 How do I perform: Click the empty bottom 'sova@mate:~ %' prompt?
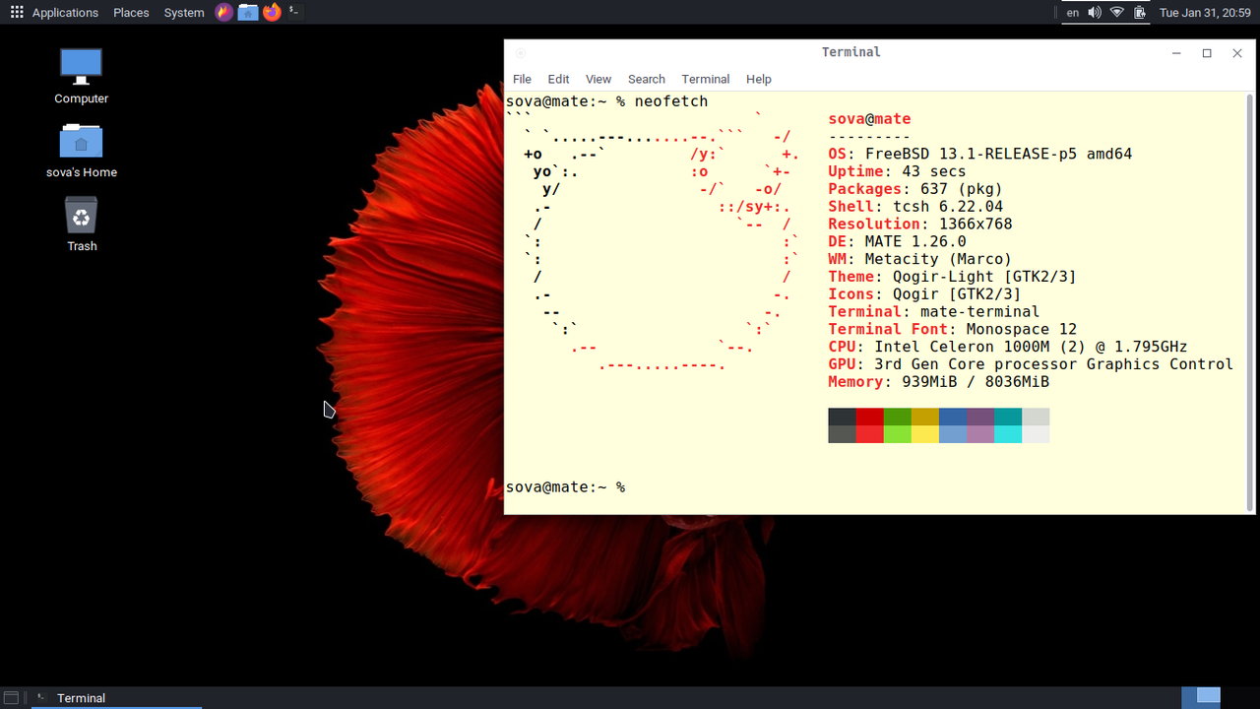pyautogui.click(x=565, y=486)
